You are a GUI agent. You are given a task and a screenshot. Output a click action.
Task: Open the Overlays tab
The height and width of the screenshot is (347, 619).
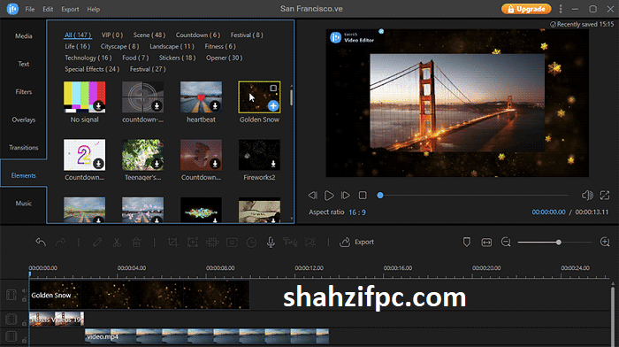point(24,120)
